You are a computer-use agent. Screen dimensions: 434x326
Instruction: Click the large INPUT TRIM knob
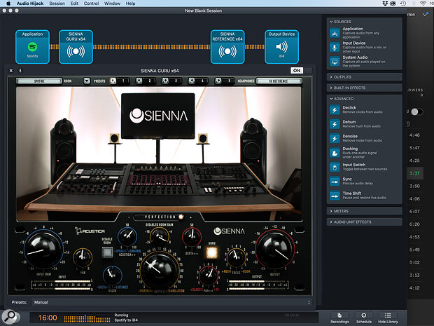[43, 250]
